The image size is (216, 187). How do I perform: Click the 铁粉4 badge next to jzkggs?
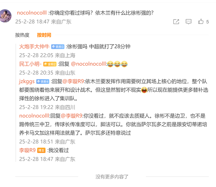tap(43, 82)
